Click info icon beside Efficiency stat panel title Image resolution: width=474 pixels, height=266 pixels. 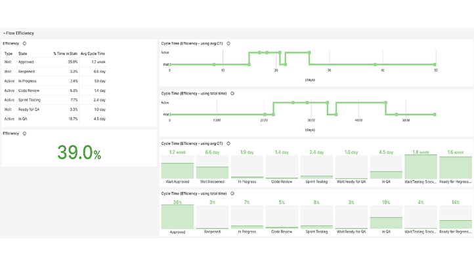coord(24,133)
